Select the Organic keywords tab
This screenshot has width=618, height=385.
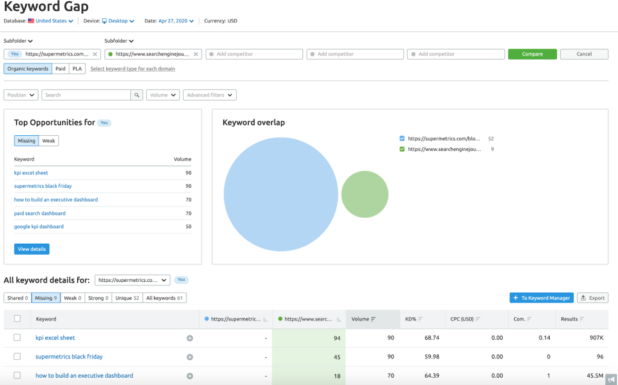point(28,69)
